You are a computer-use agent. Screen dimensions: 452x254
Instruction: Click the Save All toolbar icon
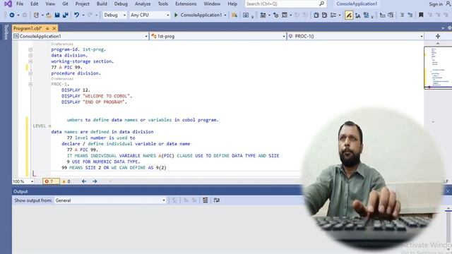click(x=66, y=15)
